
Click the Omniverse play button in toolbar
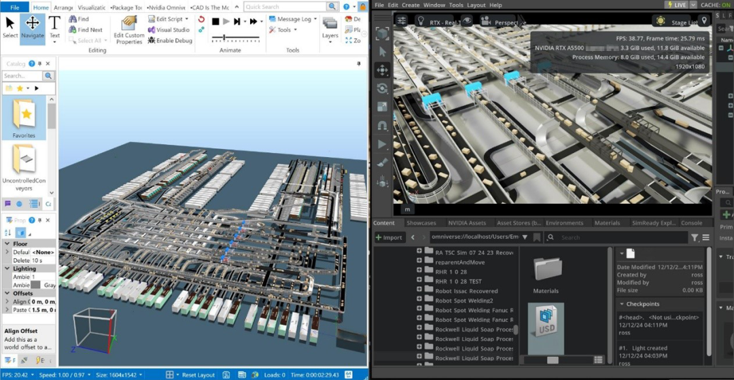(x=382, y=144)
